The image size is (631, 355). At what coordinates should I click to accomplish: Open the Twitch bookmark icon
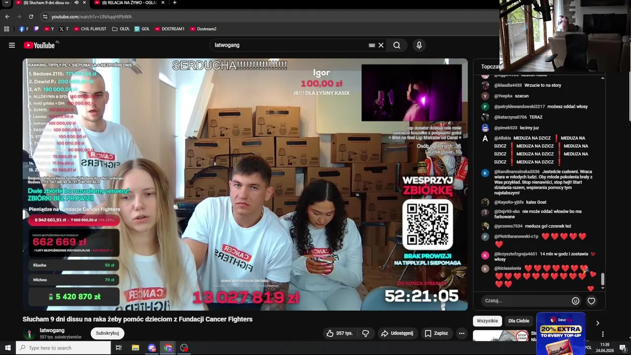(x=36, y=29)
